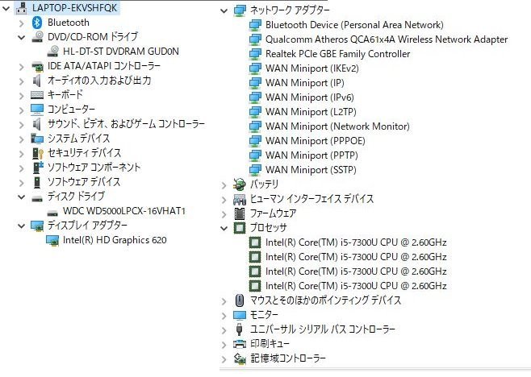
Task: Select Qualcomm Atheros QCA61x4A Wireless Network Adapter
Action: click(x=387, y=39)
